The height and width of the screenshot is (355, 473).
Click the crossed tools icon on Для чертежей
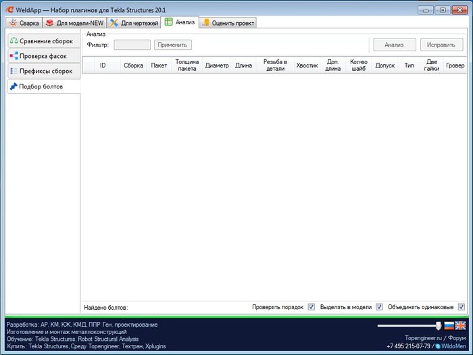pos(114,23)
